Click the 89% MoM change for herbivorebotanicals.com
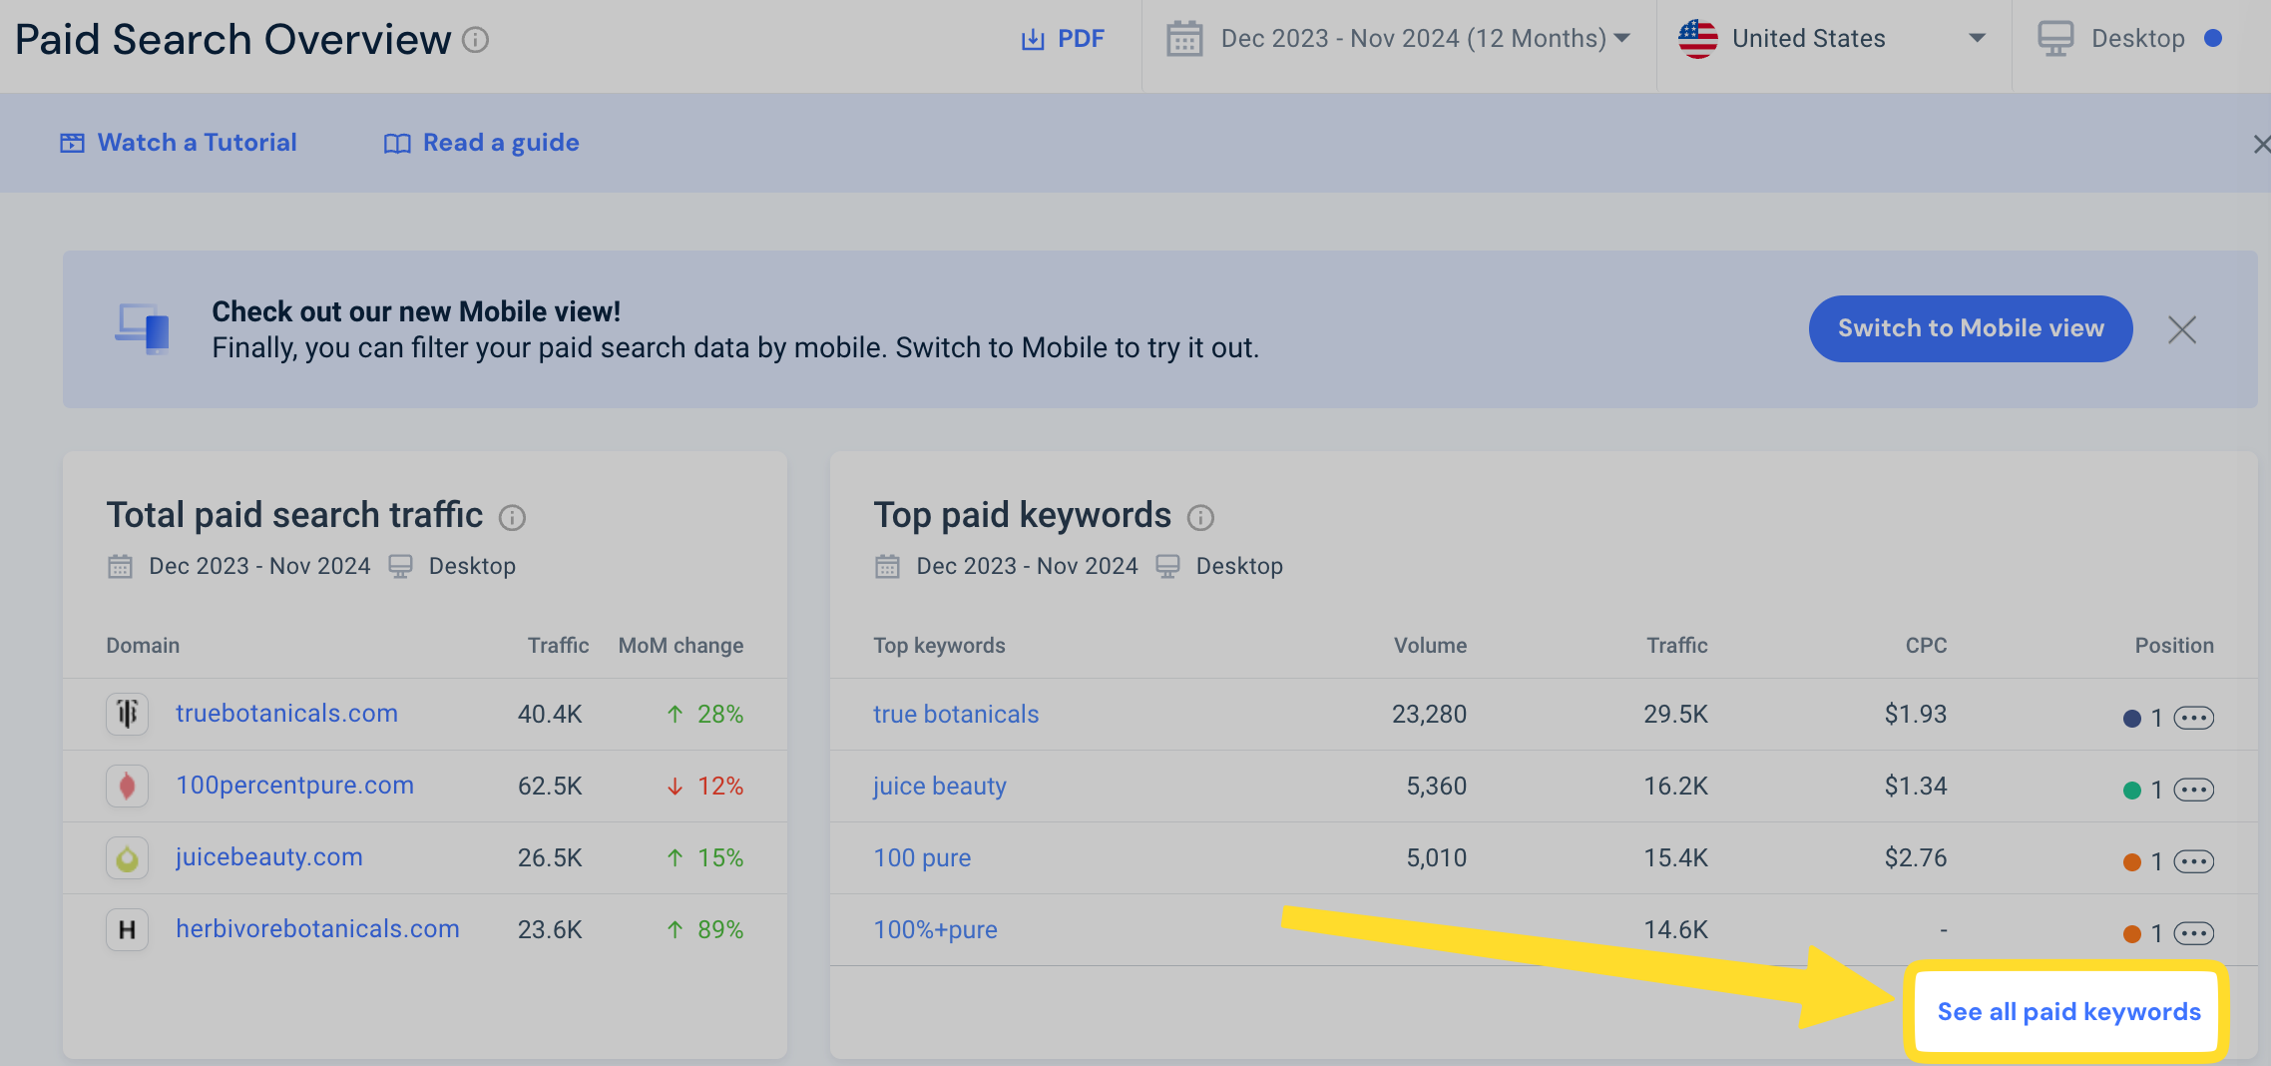2271x1066 pixels. 705,929
